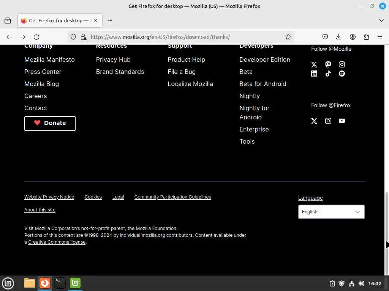This screenshot has height=291, width=389.
Task: Open the volume control in system tray
Action: pos(361,283)
